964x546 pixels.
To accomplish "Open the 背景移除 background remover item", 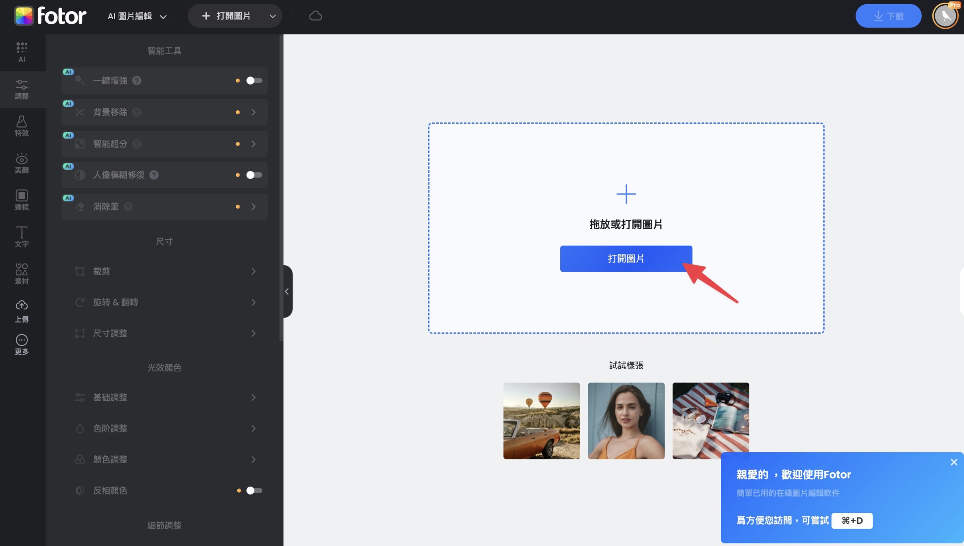I will (165, 112).
